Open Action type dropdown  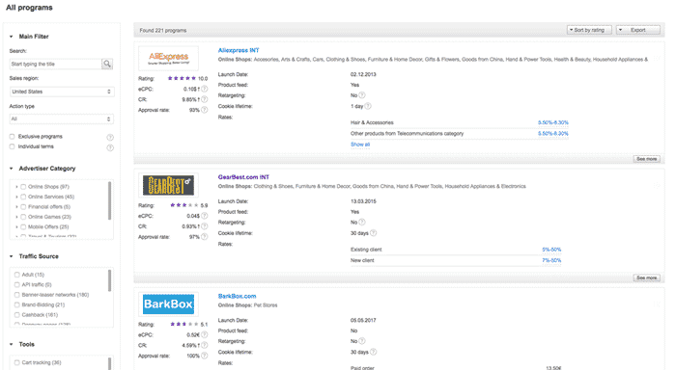click(x=62, y=119)
